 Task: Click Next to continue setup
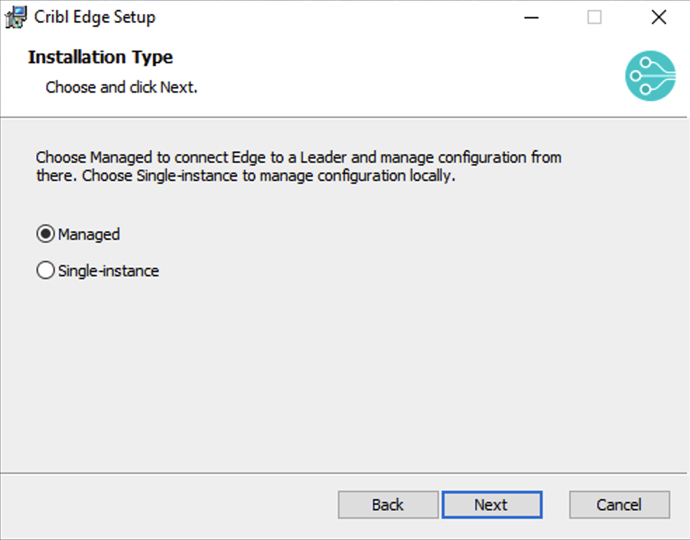coord(492,504)
